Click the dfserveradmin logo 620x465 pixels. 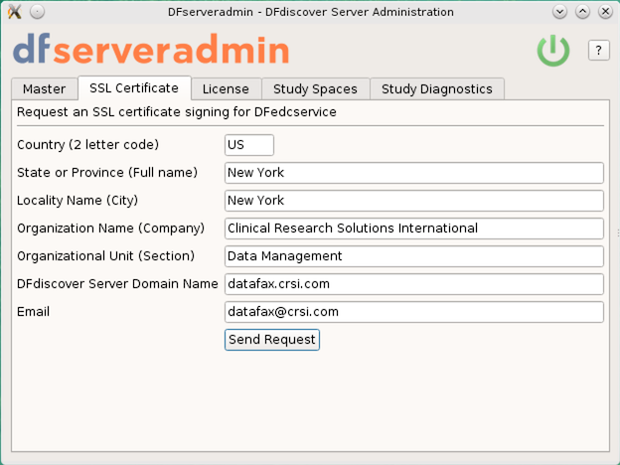coord(151,50)
